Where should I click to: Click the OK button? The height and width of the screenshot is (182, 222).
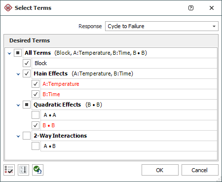click(160, 170)
